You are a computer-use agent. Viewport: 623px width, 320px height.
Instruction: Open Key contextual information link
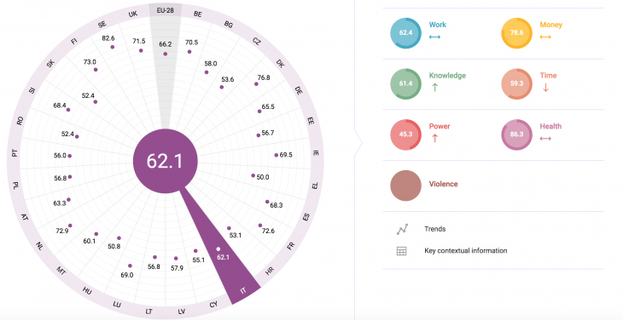(466, 251)
